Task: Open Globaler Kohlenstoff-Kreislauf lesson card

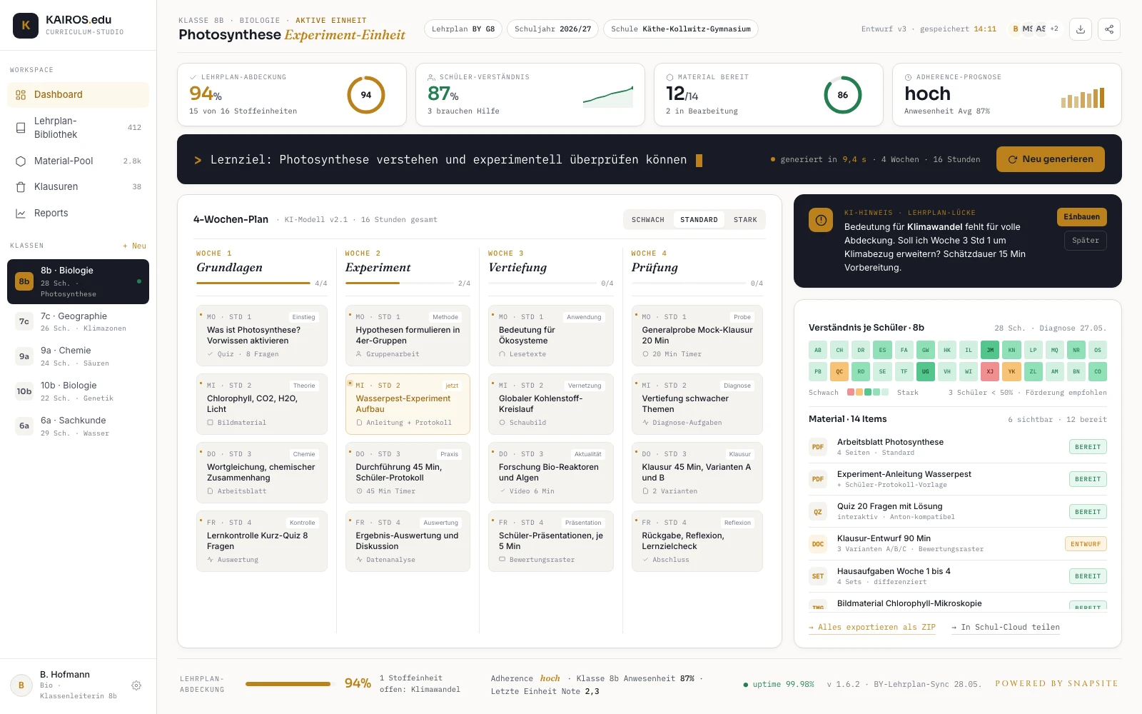Action: point(551,404)
